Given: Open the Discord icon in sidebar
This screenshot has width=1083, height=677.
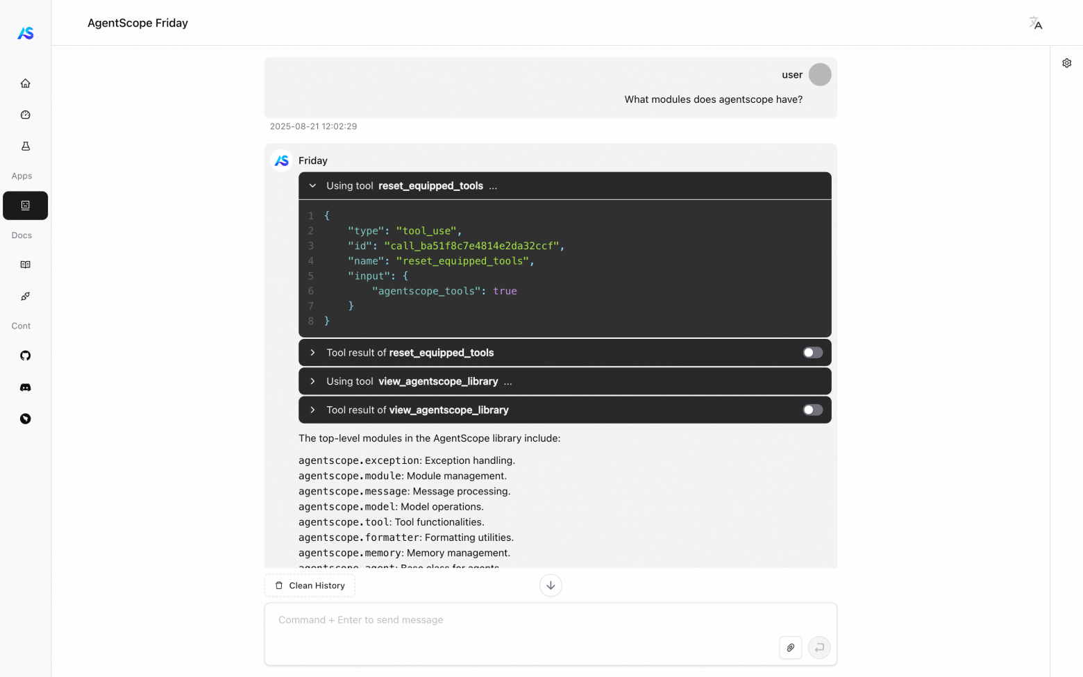Looking at the screenshot, I should coord(26,387).
